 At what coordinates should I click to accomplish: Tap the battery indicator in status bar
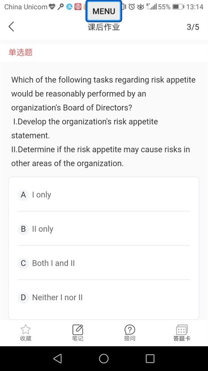click(179, 7)
